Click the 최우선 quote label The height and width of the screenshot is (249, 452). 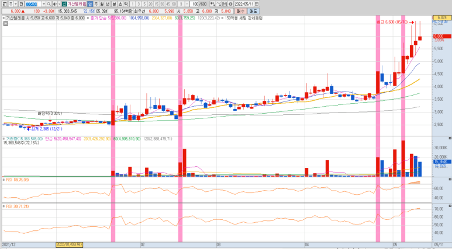click(140, 11)
